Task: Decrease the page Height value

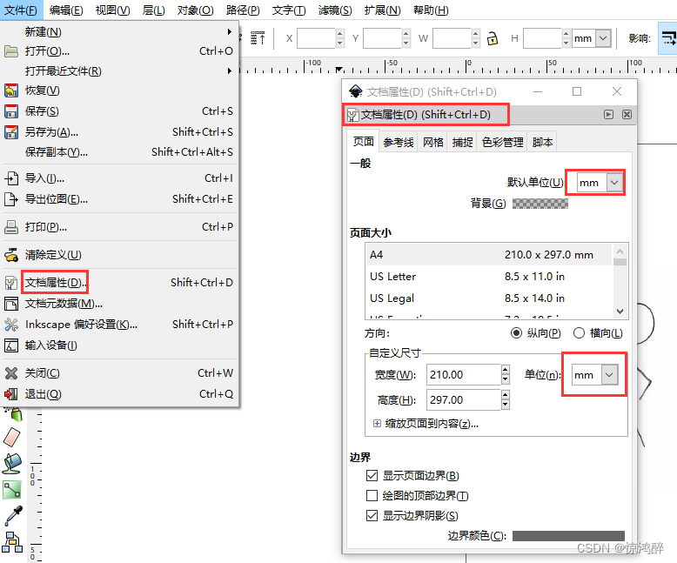Action: point(506,405)
